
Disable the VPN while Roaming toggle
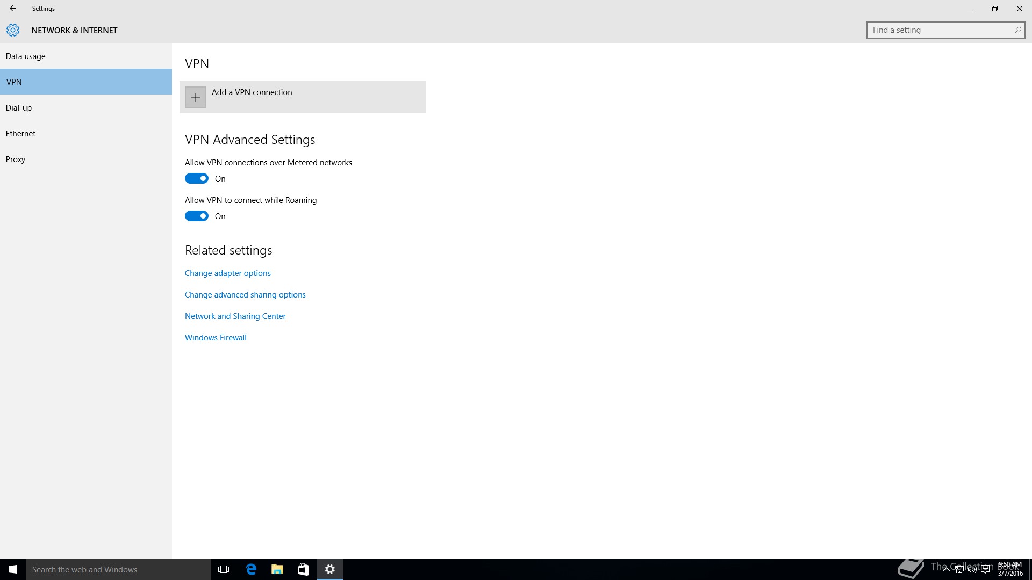(197, 216)
